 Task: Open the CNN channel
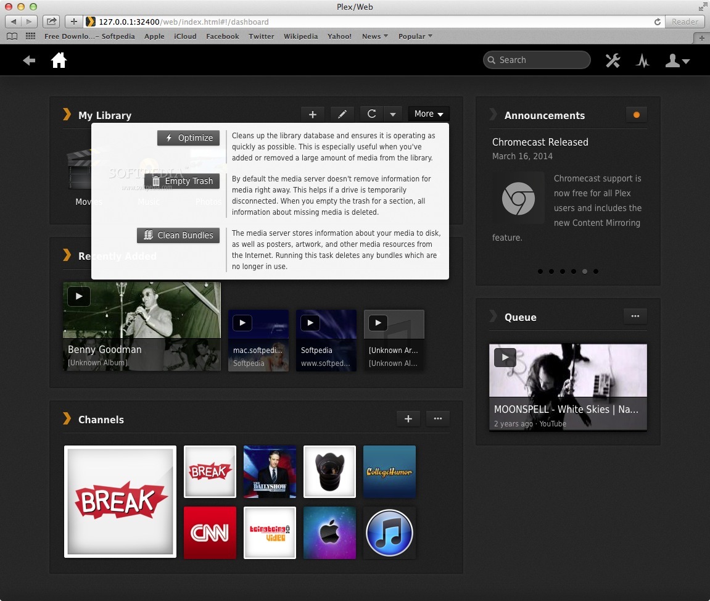210,533
